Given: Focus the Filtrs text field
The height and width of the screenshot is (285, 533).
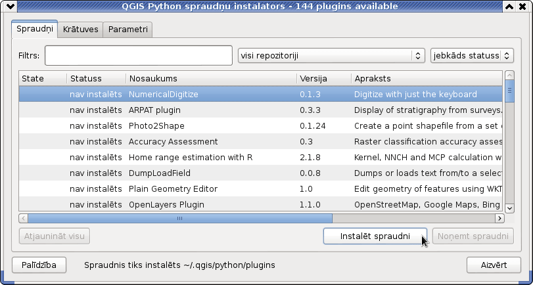Looking at the screenshot, I should click(139, 55).
